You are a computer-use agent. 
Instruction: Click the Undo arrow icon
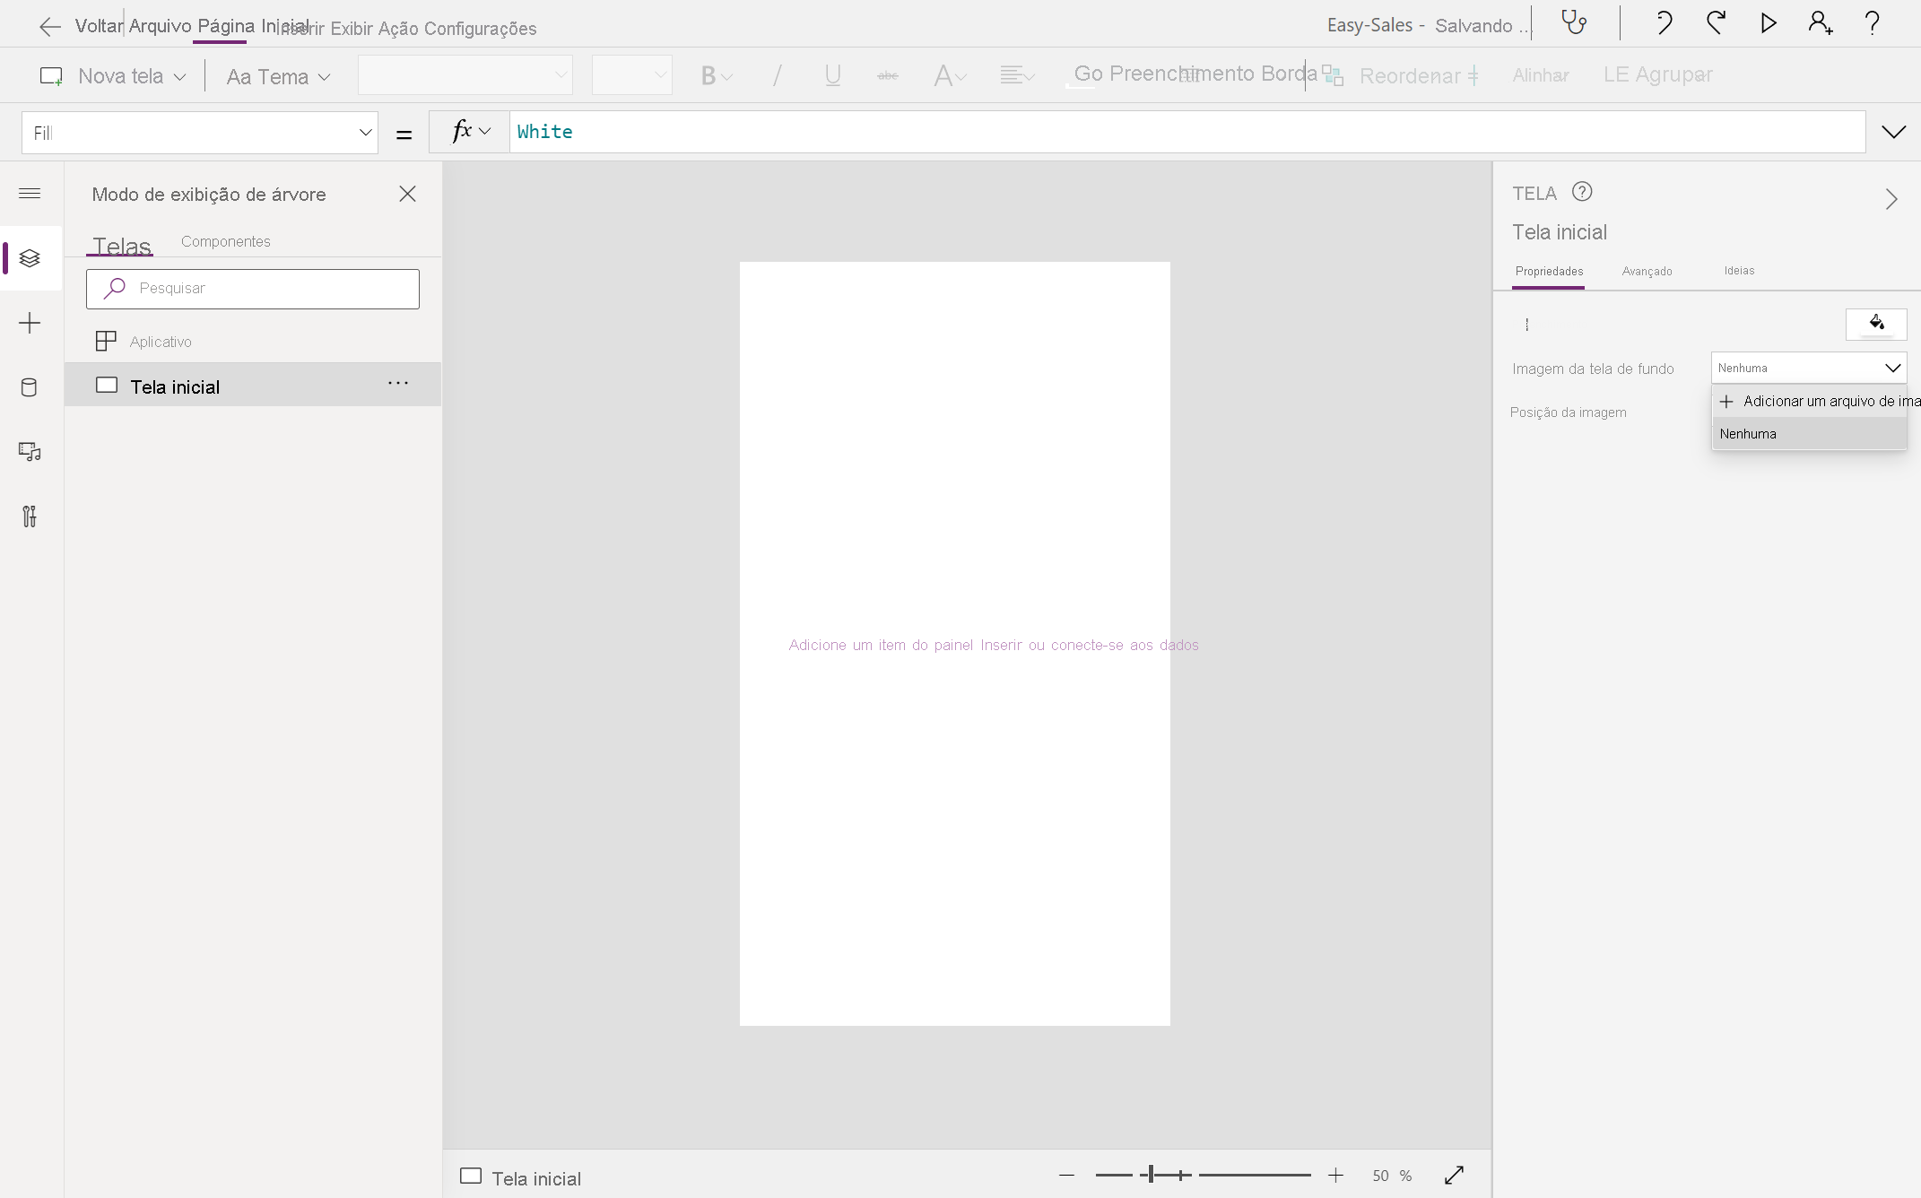pyautogui.click(x=1664, y=22)
